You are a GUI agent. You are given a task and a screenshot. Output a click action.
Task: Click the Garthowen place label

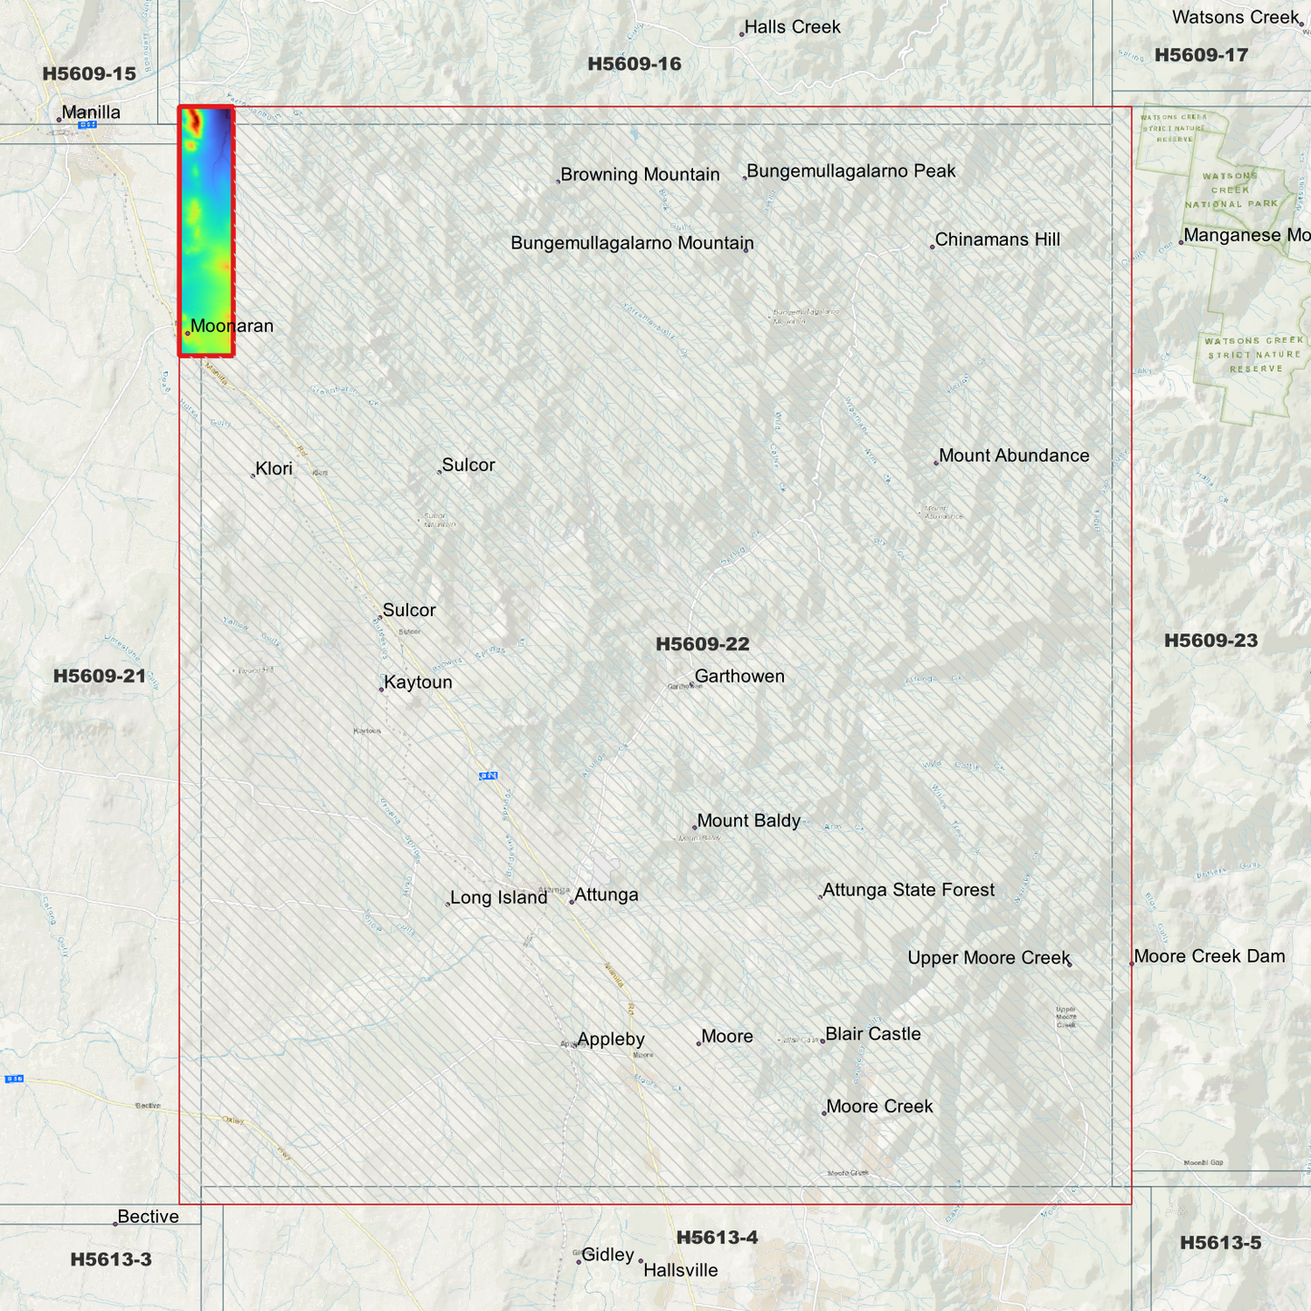point(739,677)
